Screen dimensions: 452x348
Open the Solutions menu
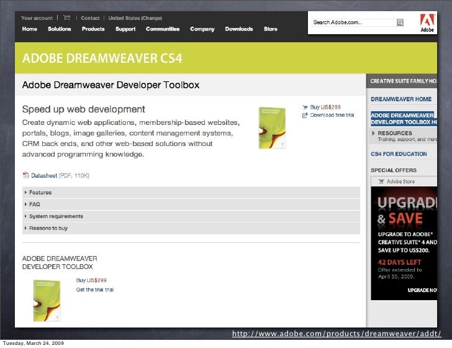60,29
